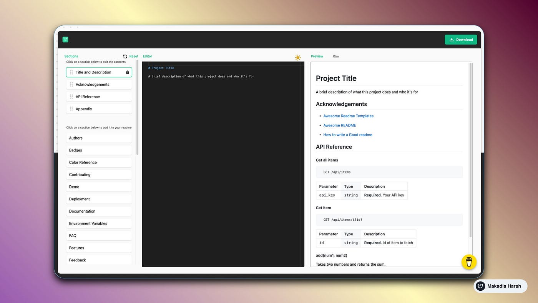Viewport: 538px width, 303px height.
Task: Open the Buy Me a Coffee button
Action: pos(469,262)
